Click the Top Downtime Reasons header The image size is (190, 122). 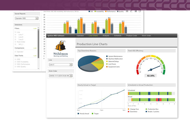[x=101, y=51]
